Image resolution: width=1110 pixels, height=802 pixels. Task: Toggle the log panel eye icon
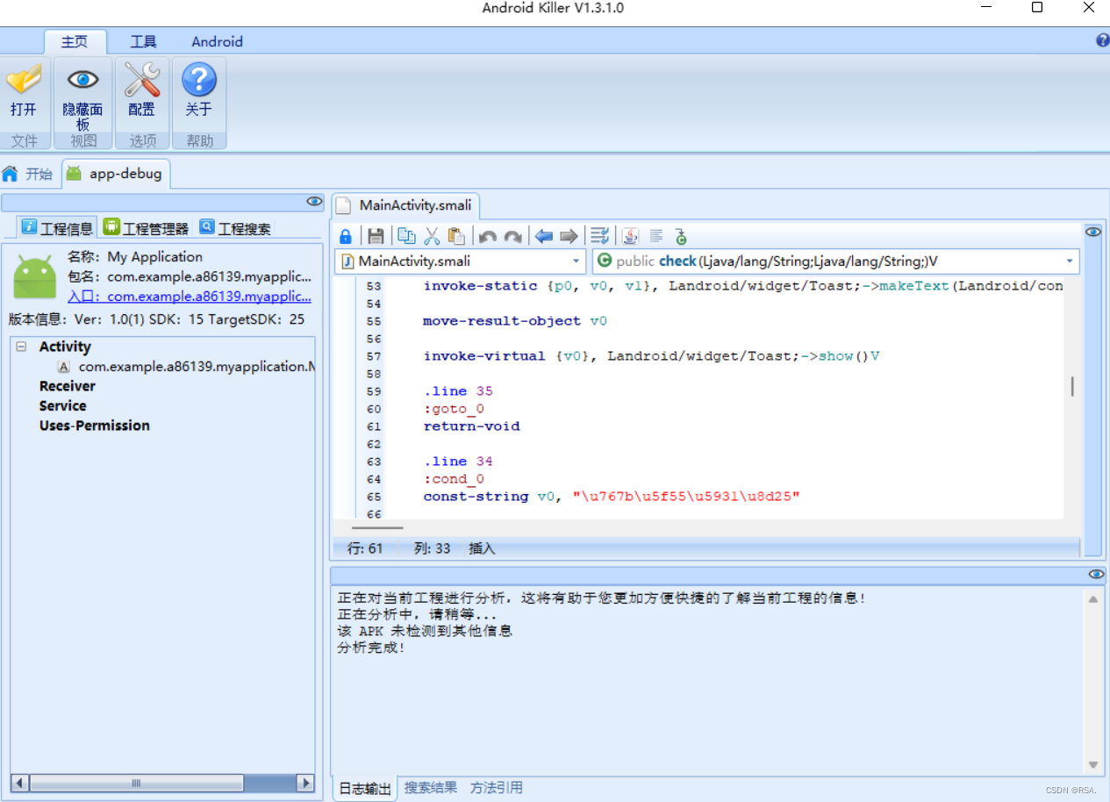[1097, 574]
